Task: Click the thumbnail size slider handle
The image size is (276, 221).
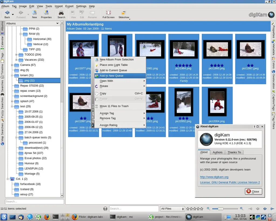Action: (x=220, y=209)
